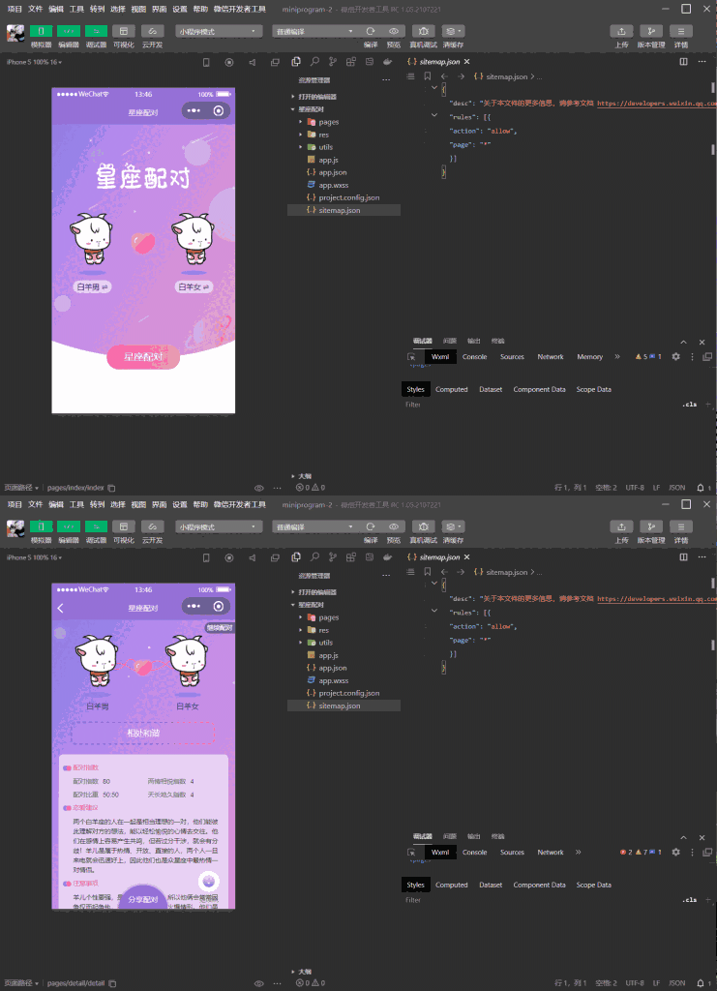Click the 编译 refresh icon in index-page window
717x991 pixels.
371,31
